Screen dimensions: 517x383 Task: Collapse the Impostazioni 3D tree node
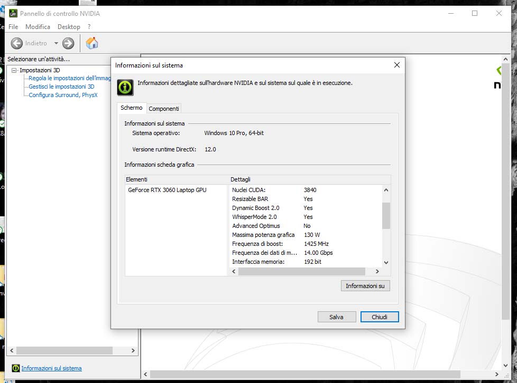pos(14,70)
